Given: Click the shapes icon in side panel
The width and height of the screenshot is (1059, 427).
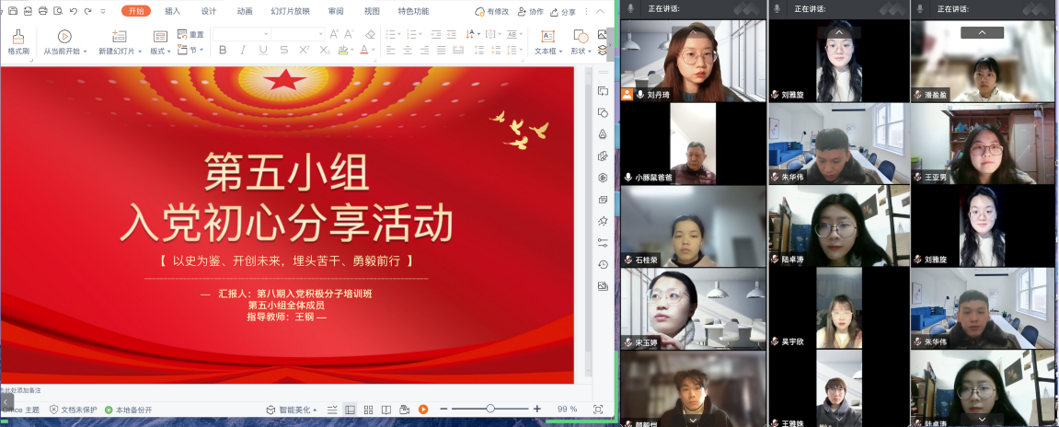Looking at the screenshot, I should click(604, 113).
